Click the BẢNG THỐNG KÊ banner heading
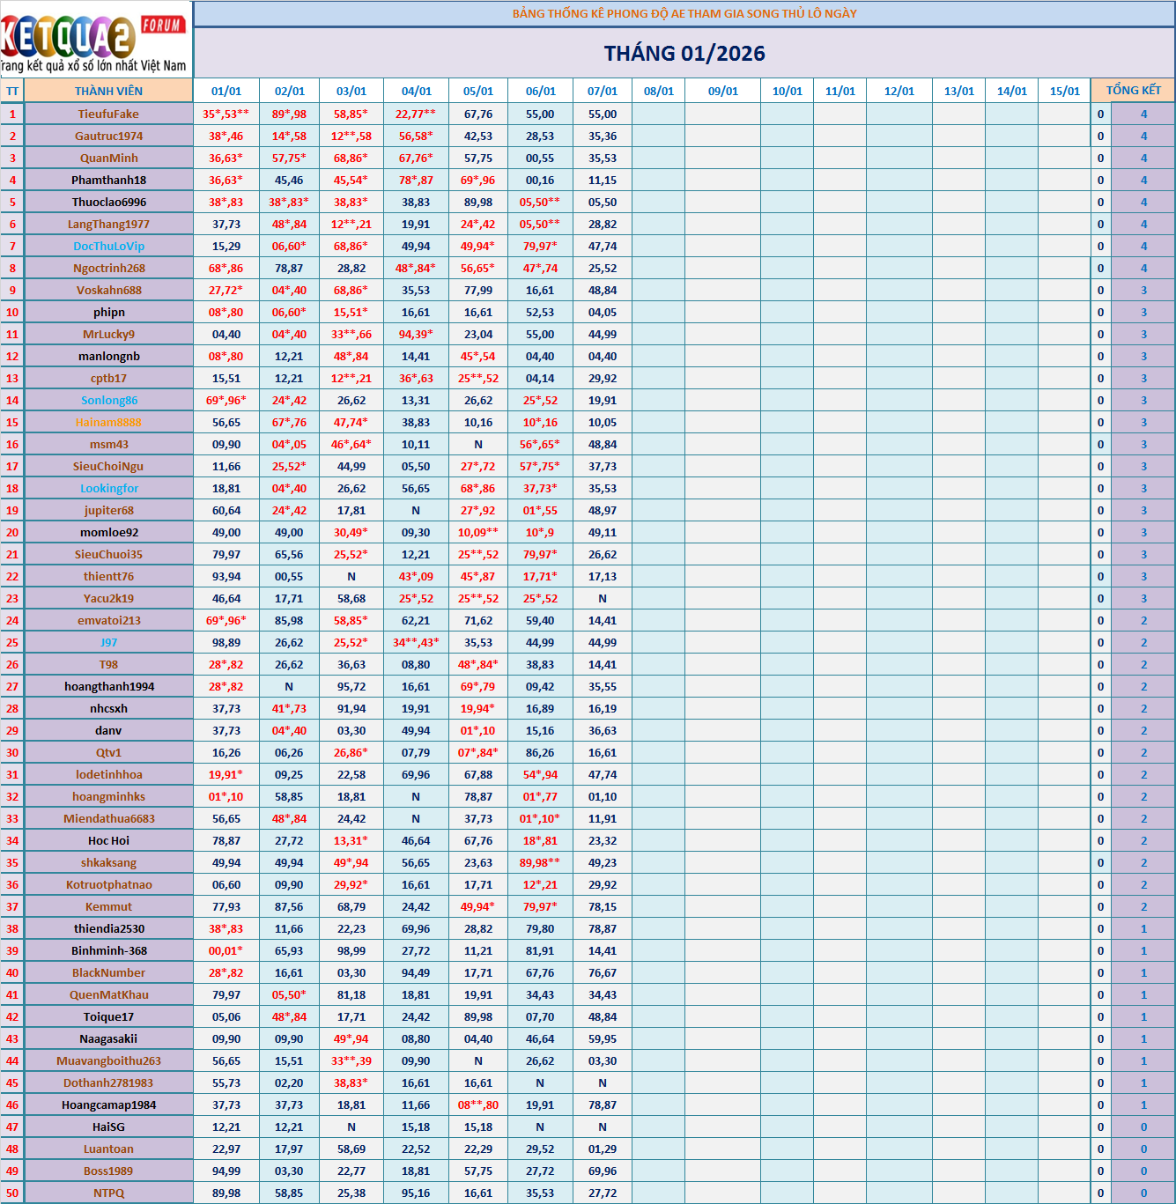 (x=684, y=13)
